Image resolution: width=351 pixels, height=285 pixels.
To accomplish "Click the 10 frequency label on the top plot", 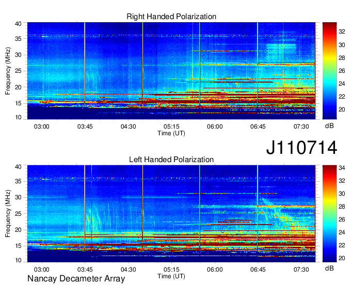I will [x=18, y=117].
